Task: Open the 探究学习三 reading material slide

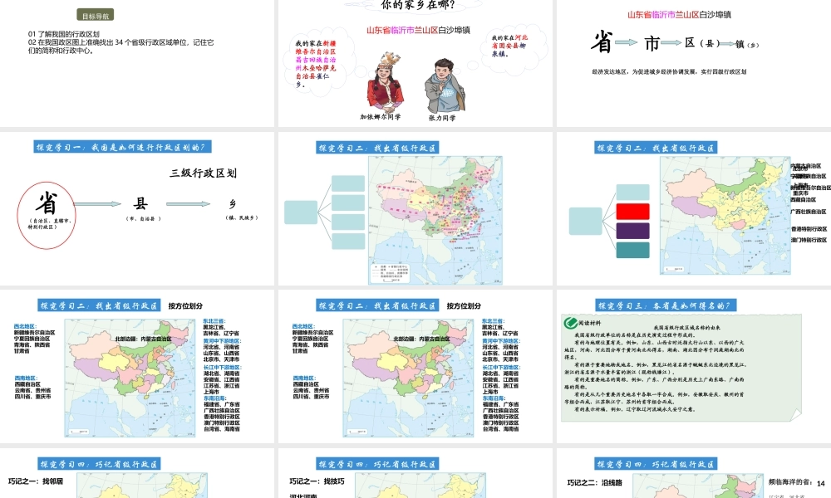Action: 694,366
